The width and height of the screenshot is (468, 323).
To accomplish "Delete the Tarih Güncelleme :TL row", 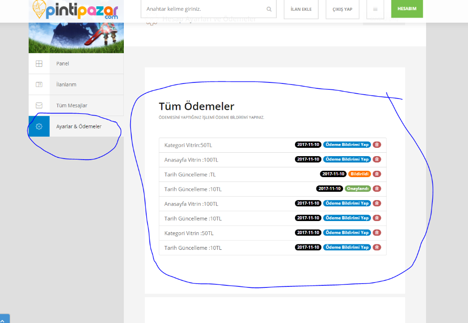I will 377,174.
